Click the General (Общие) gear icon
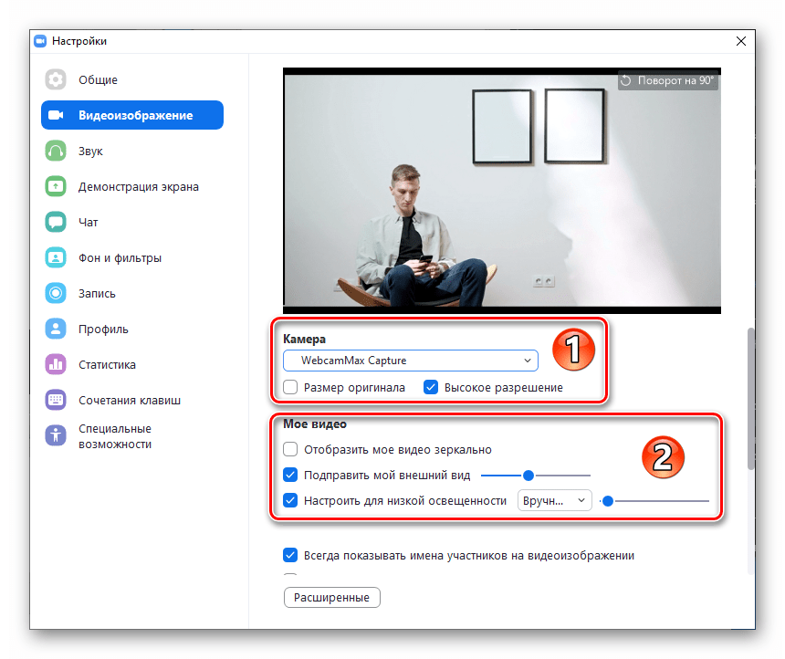The image size is (785, 659). pyautogui.click(x=56, y=80)
